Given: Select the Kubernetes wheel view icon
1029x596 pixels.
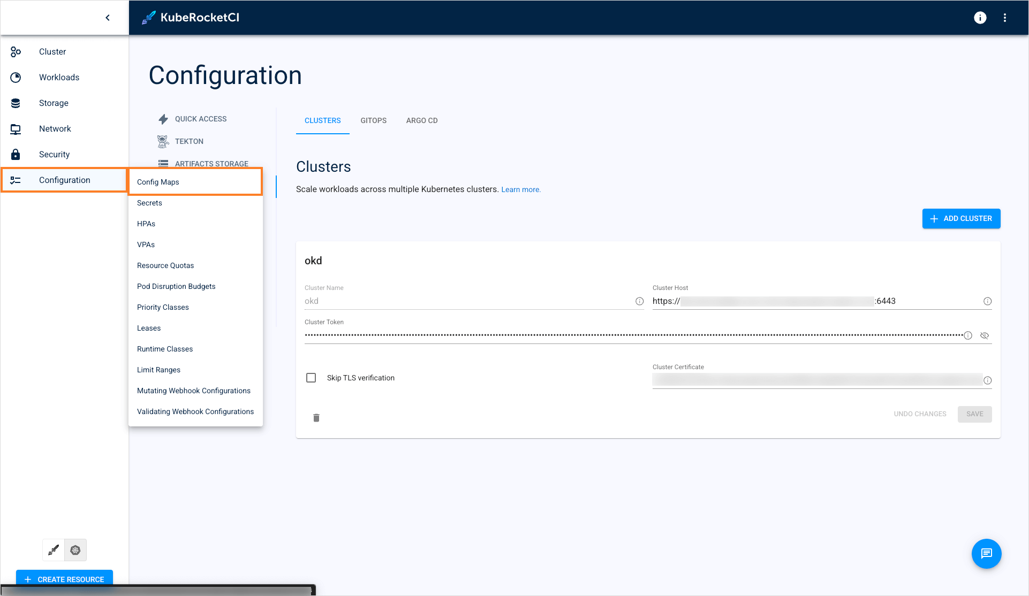Looking at the screenshot, I should pos(75,550).
